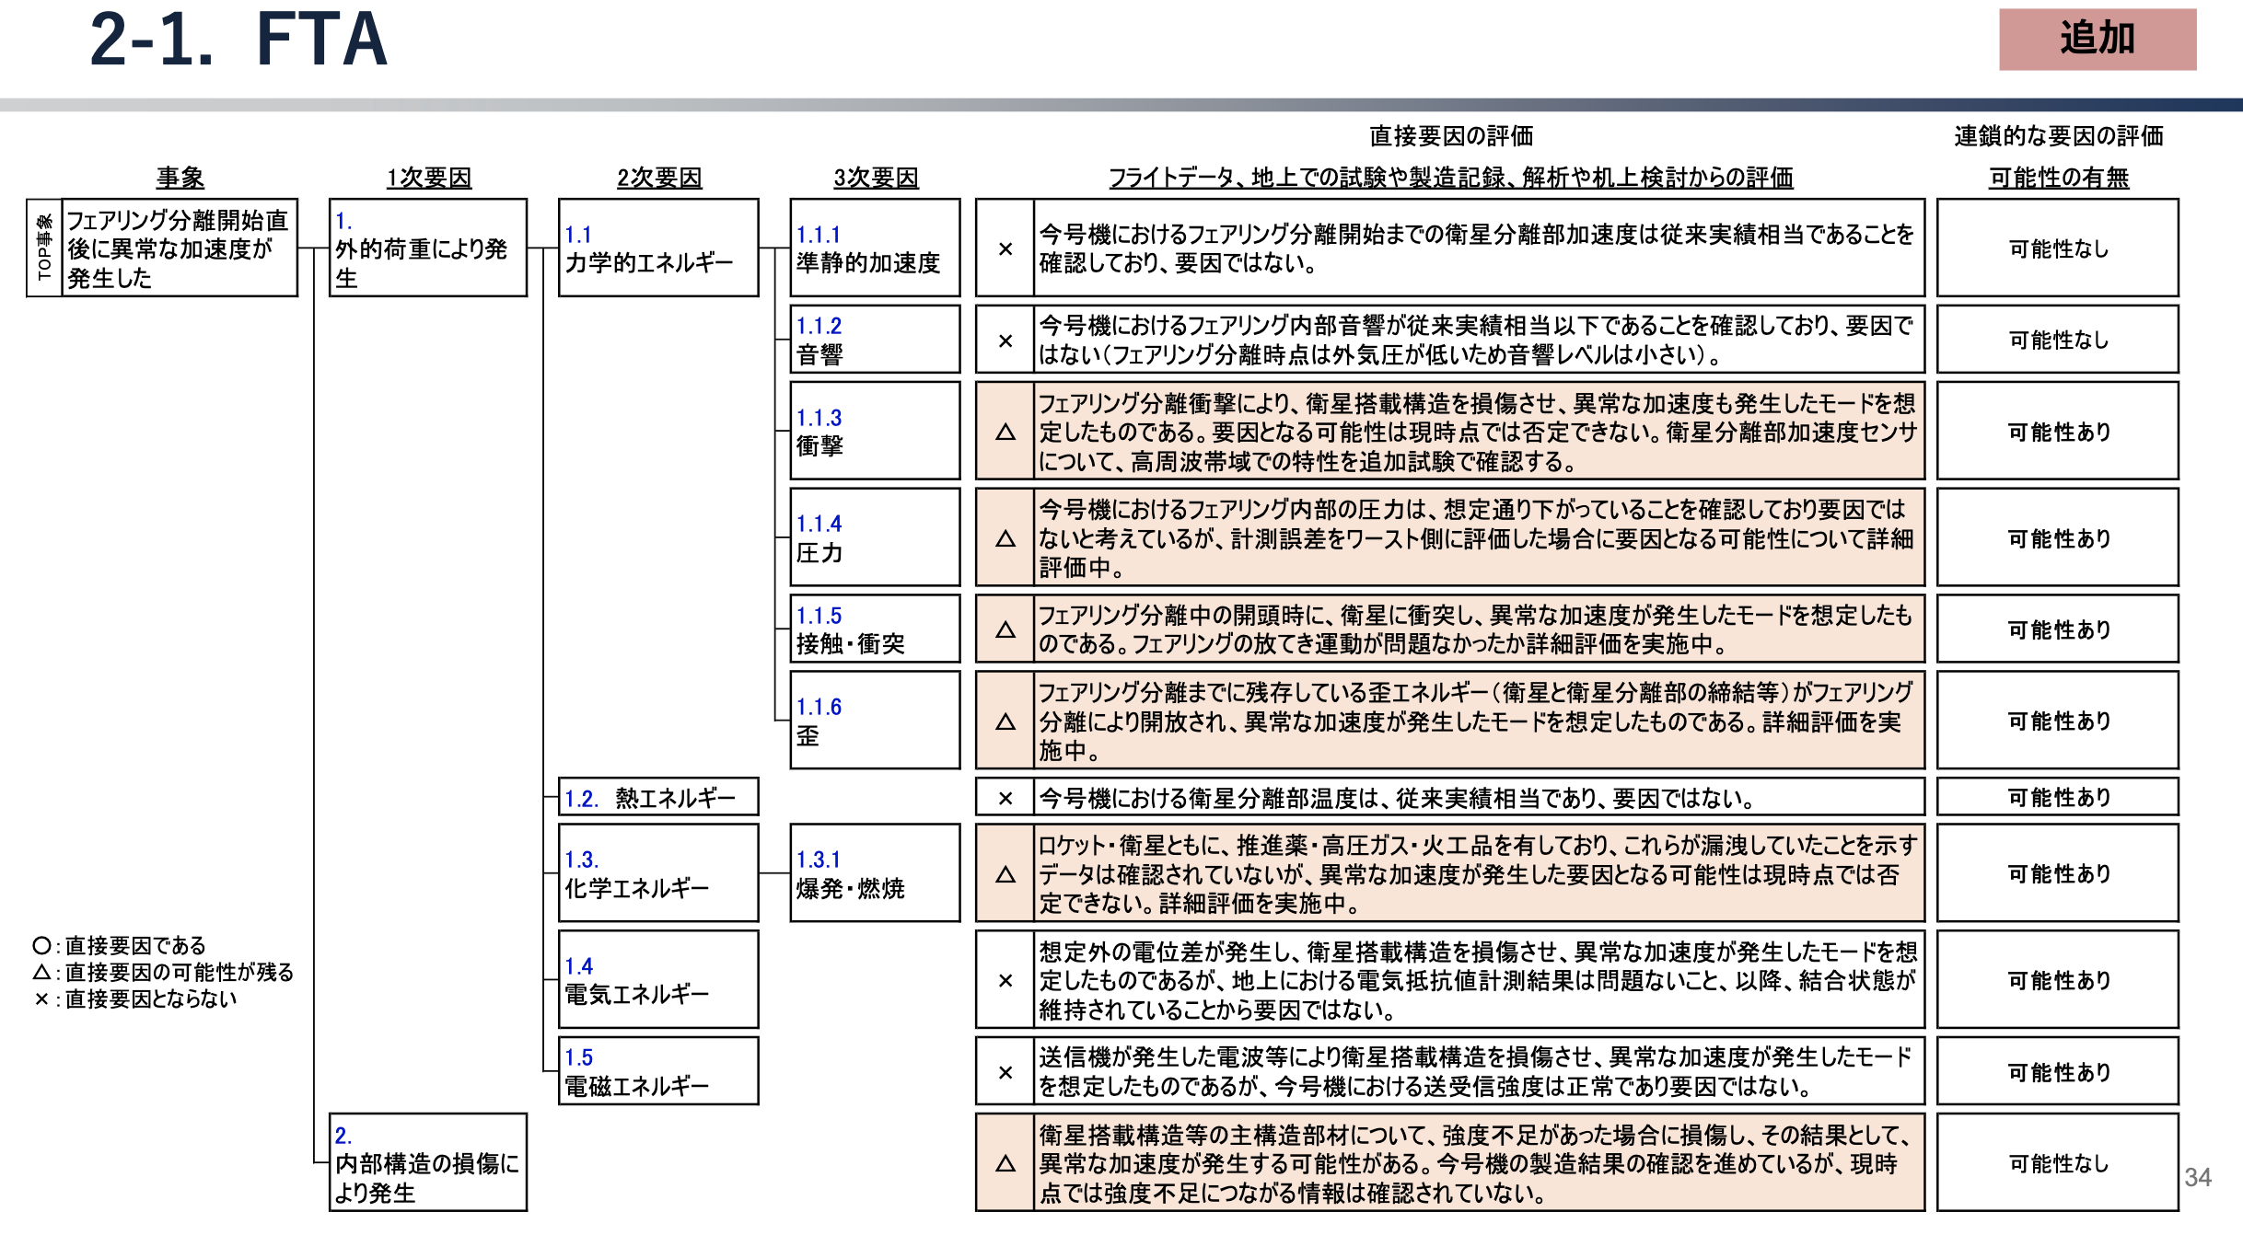Select node 1.1.2 音響

tap(875, 340)
